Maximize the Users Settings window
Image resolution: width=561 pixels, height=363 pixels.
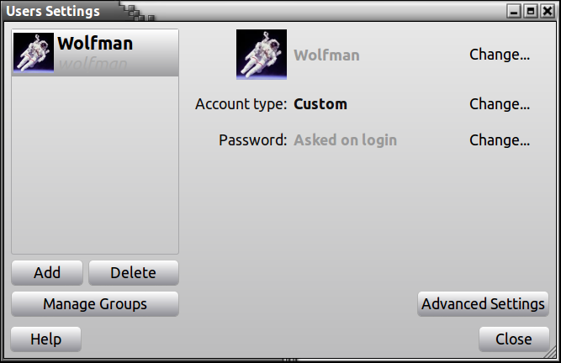530,12
